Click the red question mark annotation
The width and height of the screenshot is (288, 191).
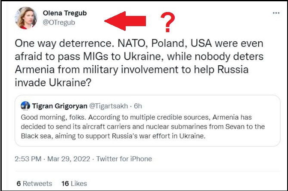click(x=167, y=22)
